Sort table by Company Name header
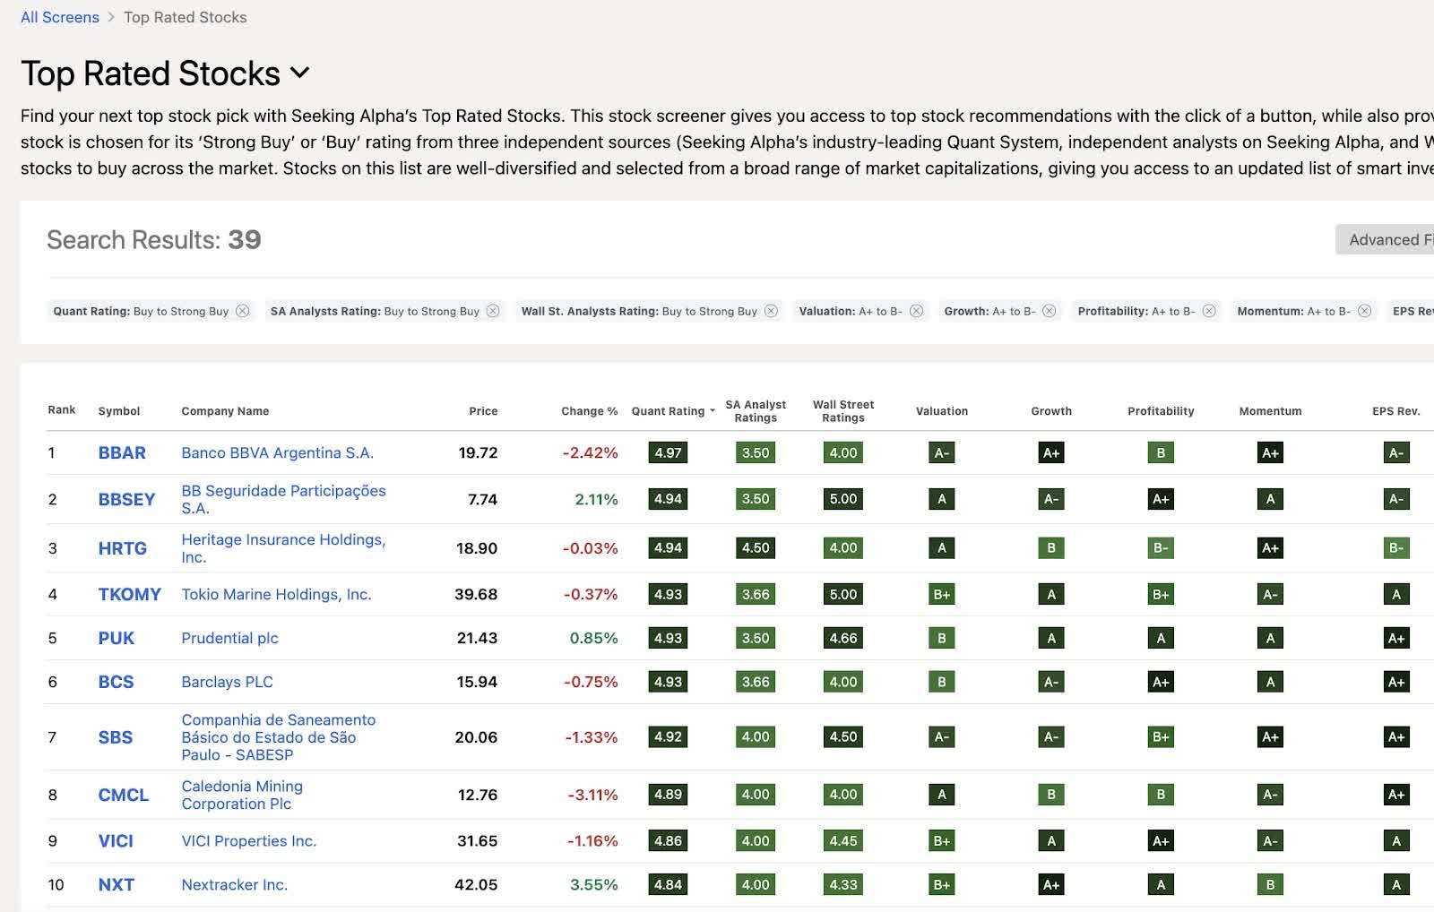The height and width of the screenshot is (912, 1434). 225,411
